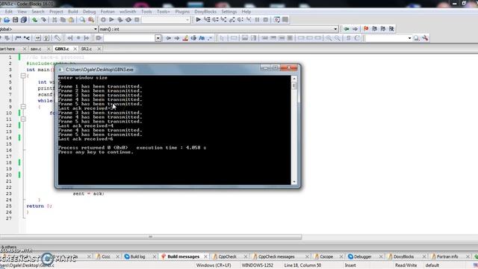Open the Debug menu
Image resolution: width=478 pixels, height=269 pixels.
click(x=89, y=12)
